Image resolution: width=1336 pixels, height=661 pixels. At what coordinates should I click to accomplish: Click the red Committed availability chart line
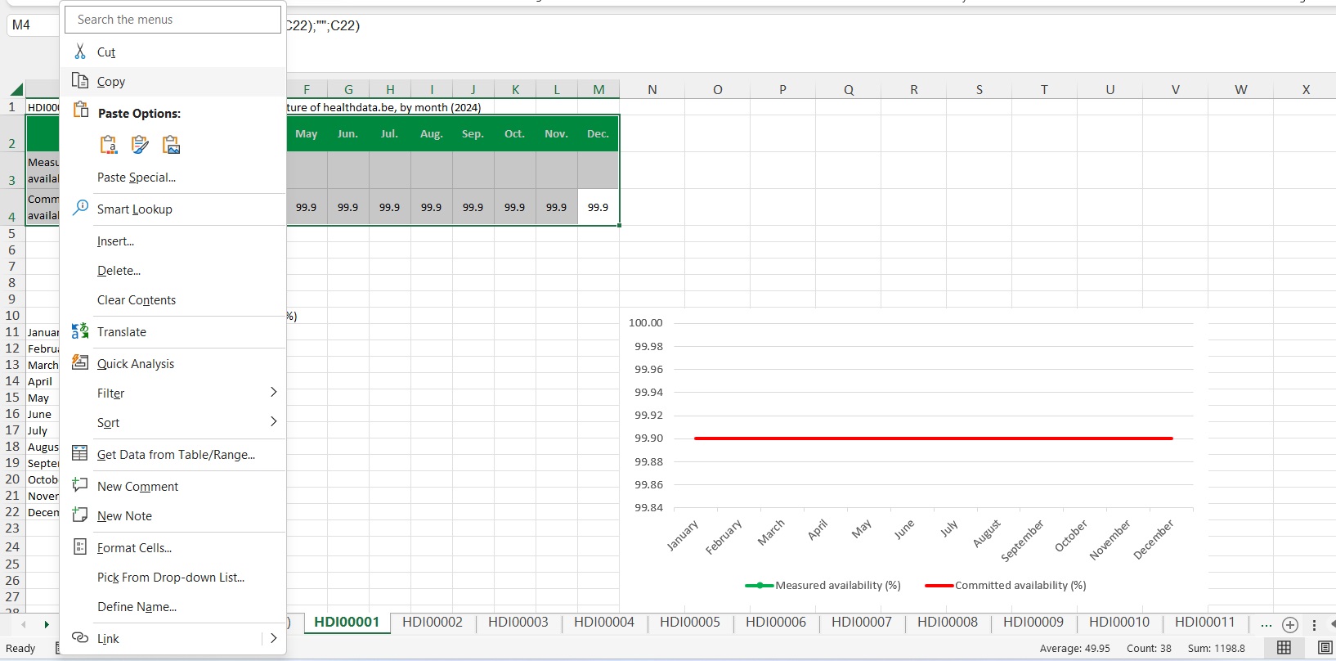click(x=932, y=438)
